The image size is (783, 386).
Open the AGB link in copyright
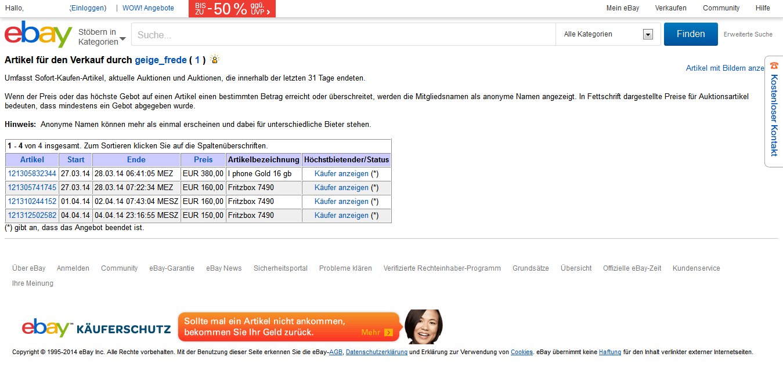[x=335, y=352]
